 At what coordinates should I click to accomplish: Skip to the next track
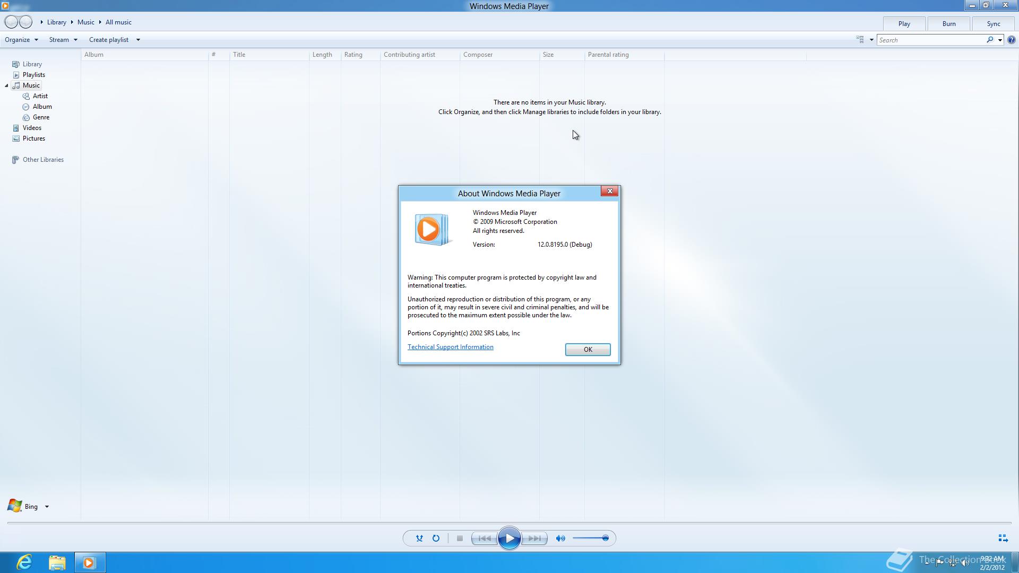coord(534,538)
